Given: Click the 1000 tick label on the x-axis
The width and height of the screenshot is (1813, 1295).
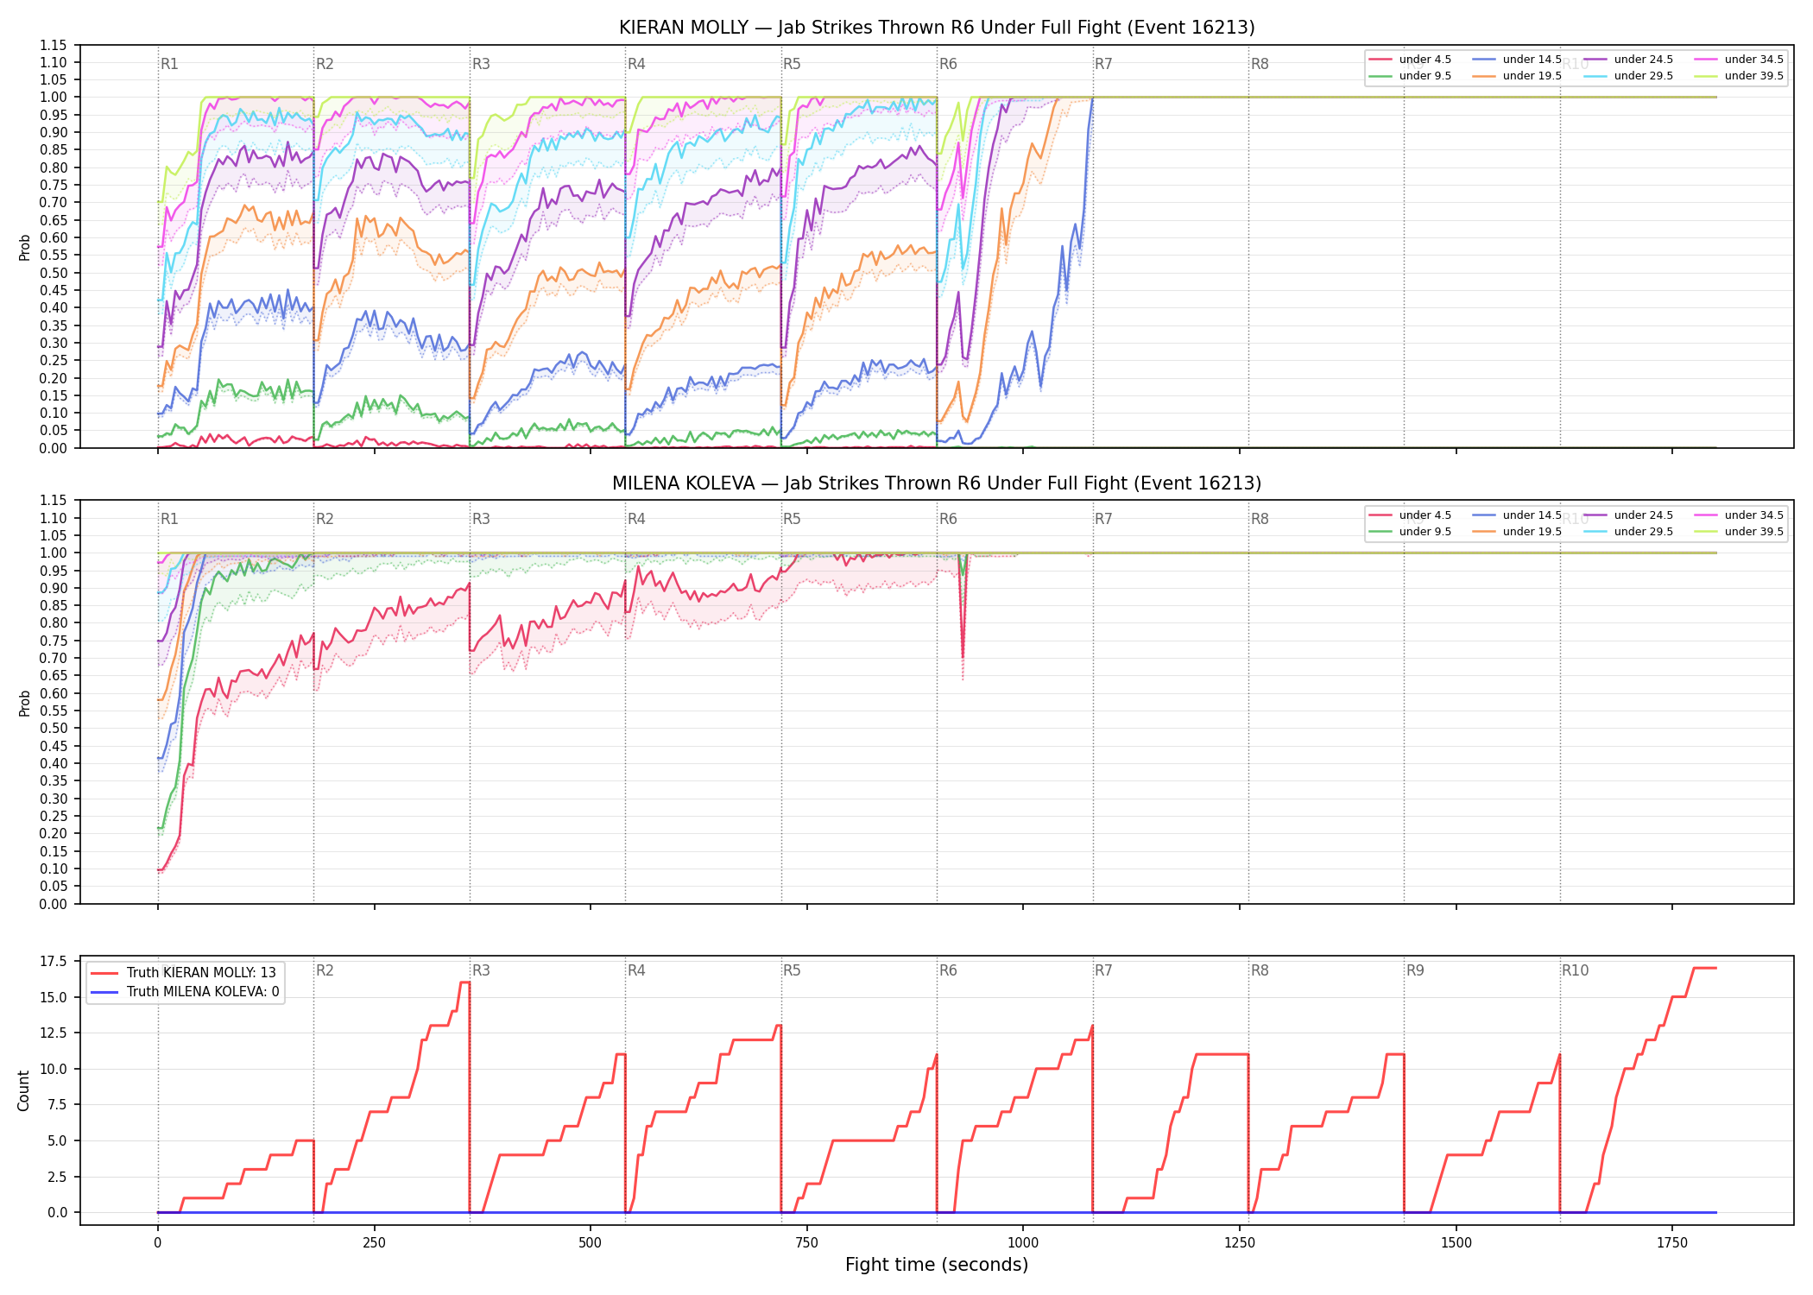Looking at the screenshot, I should [1023, 1243].
